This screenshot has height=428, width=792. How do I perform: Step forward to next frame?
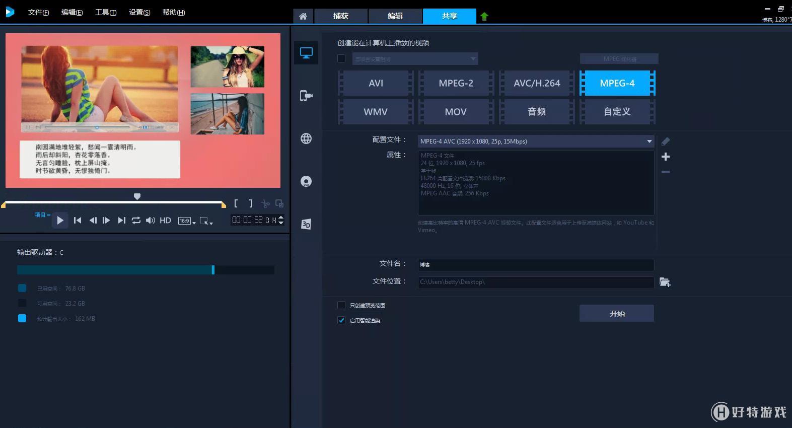(x=106, y=220)
